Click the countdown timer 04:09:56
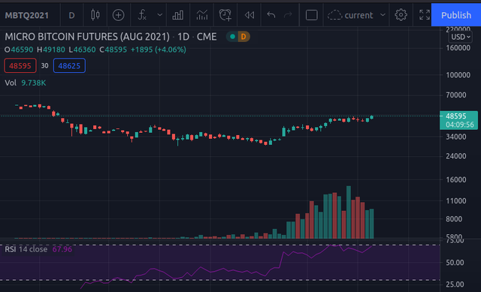This screenshot has height=292, width=481. tap(460, 125)
